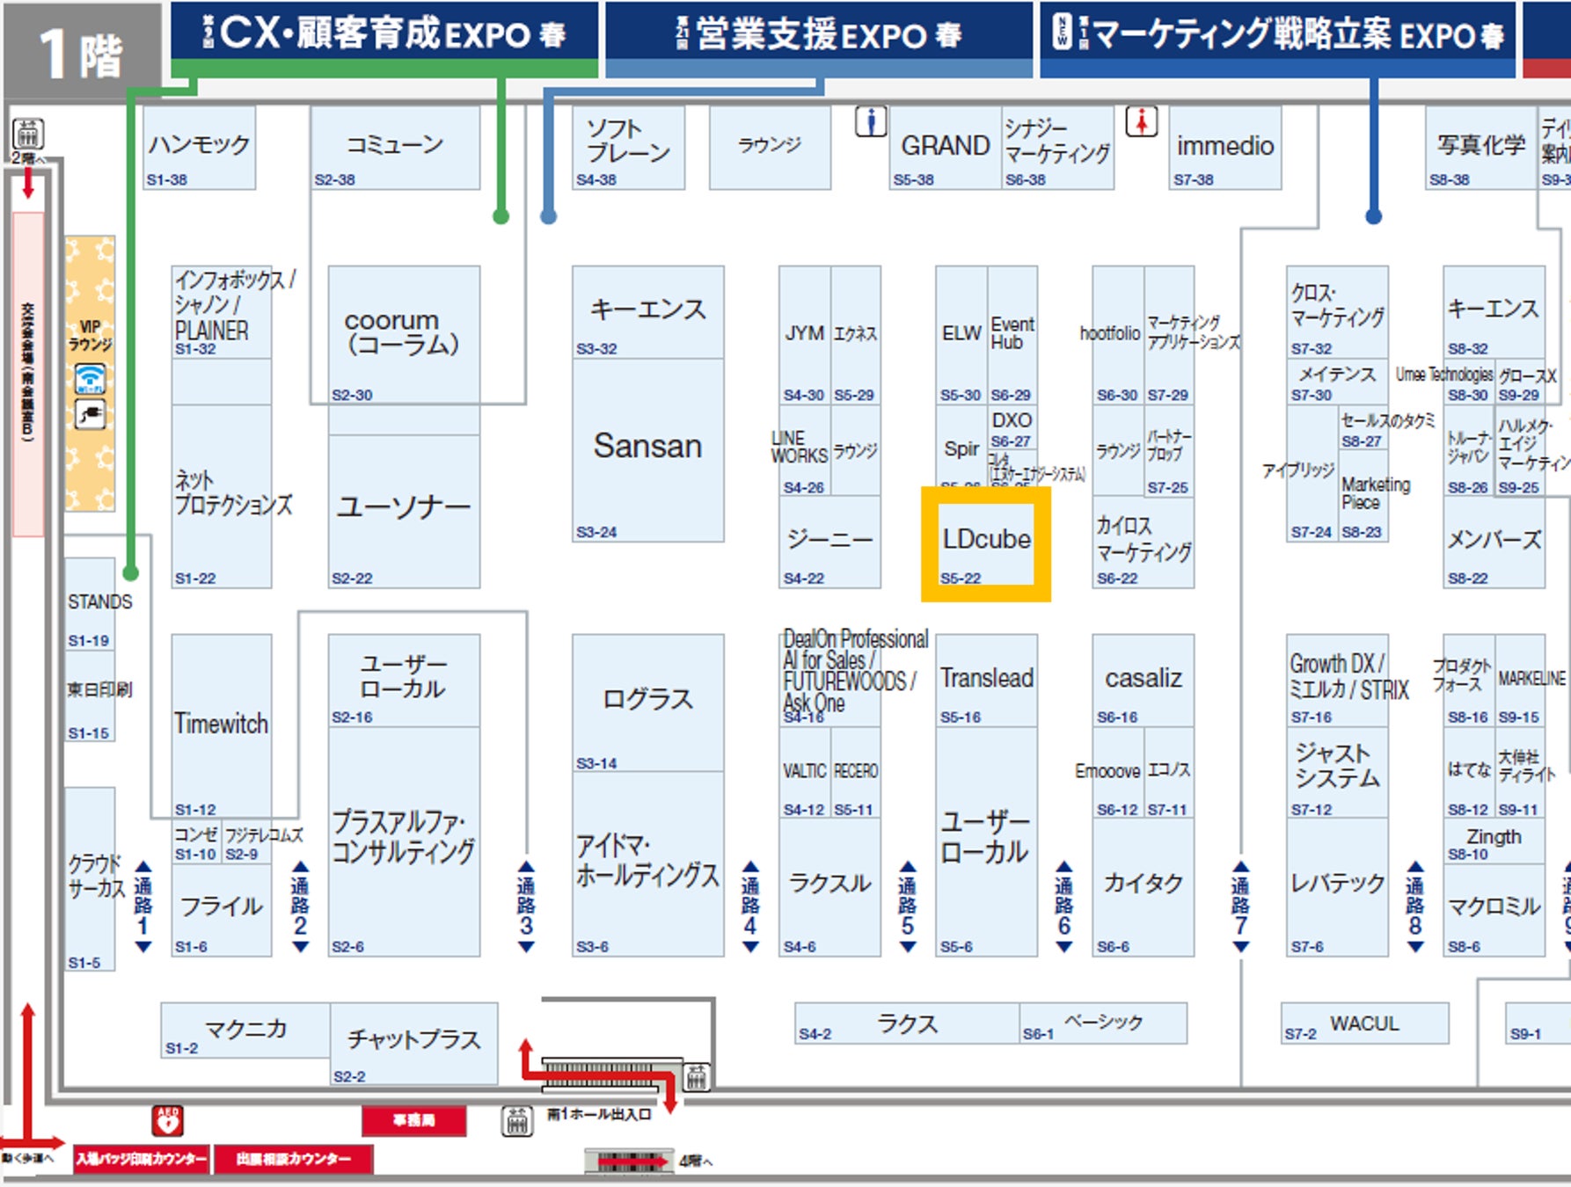The width and height of the screenshot is (1571, 1187).
Task: Click the red 事務局 label
Action: (413, 1120)
